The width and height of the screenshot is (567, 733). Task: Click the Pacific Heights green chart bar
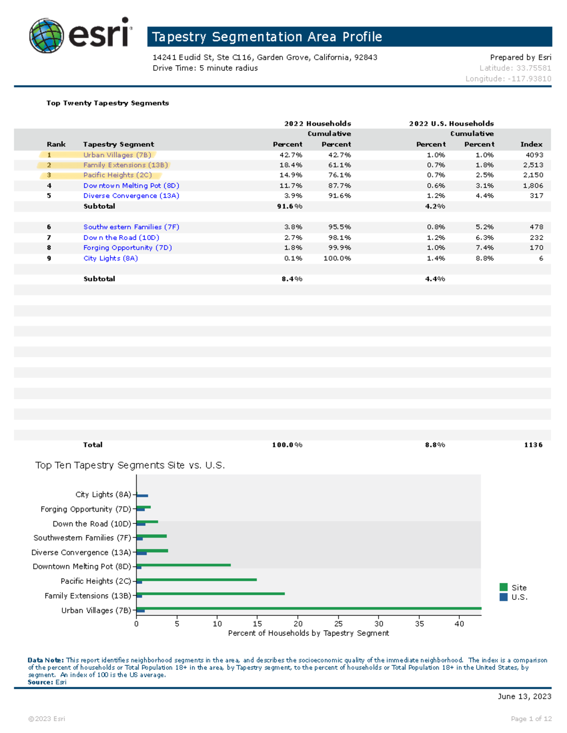(196, 580)
